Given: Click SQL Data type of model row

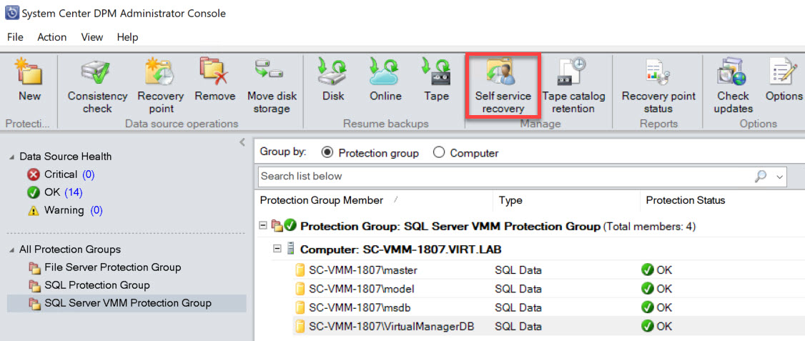Looking at the screenshot, I should (518, 289).
